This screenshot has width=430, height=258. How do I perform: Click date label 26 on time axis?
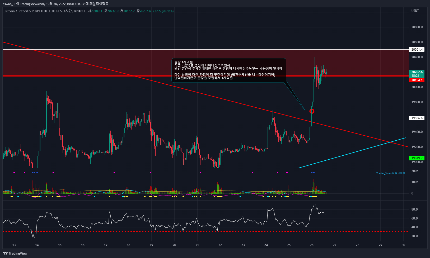tap(312, 245)
